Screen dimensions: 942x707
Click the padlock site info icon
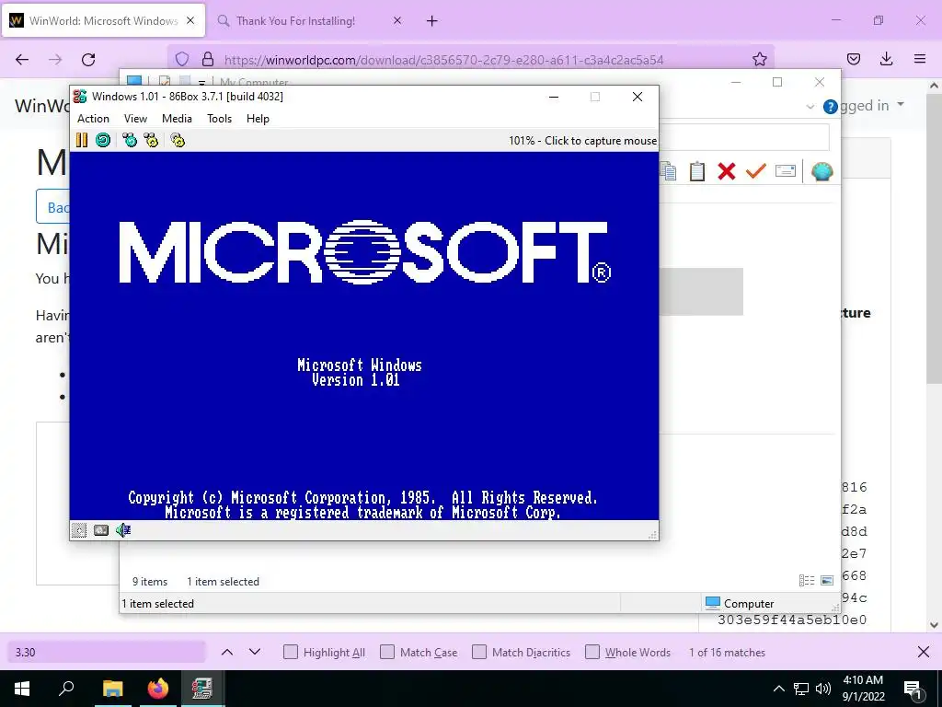[208, 59]
